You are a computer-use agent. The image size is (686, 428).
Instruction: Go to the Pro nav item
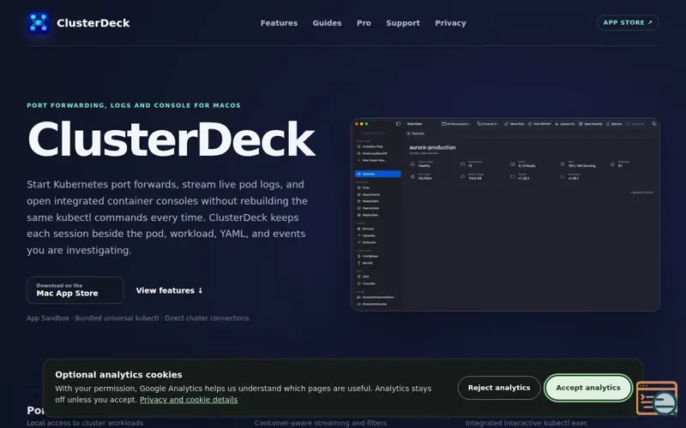pos(364,23)
